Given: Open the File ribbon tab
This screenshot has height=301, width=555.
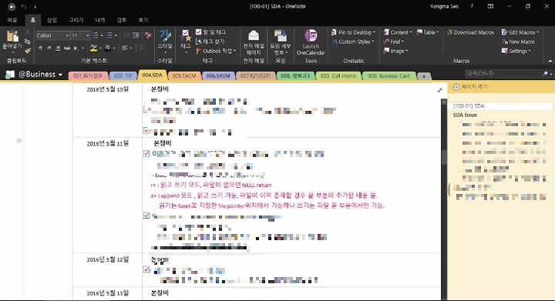Looking at the screenshot, I should 12,20.
